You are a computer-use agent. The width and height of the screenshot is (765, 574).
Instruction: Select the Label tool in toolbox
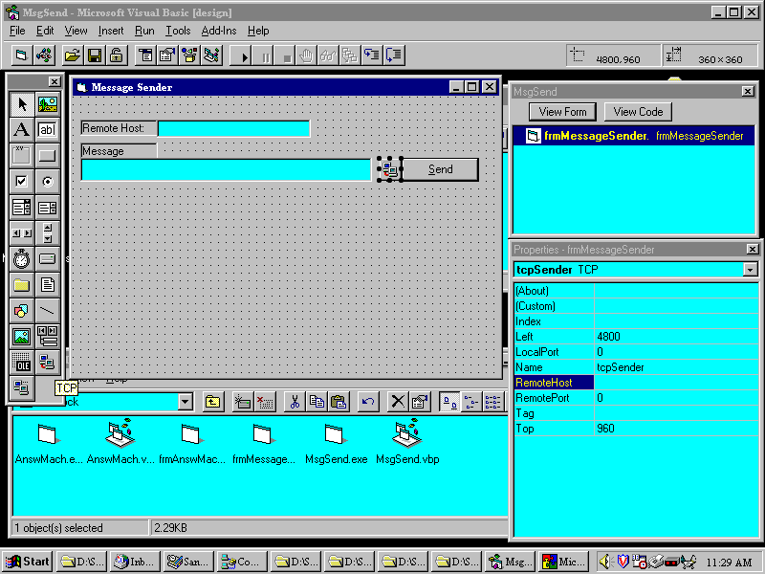point(21,130)
